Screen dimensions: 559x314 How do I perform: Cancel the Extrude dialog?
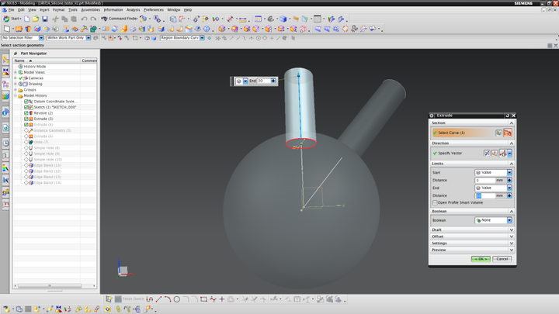point(502,259)
